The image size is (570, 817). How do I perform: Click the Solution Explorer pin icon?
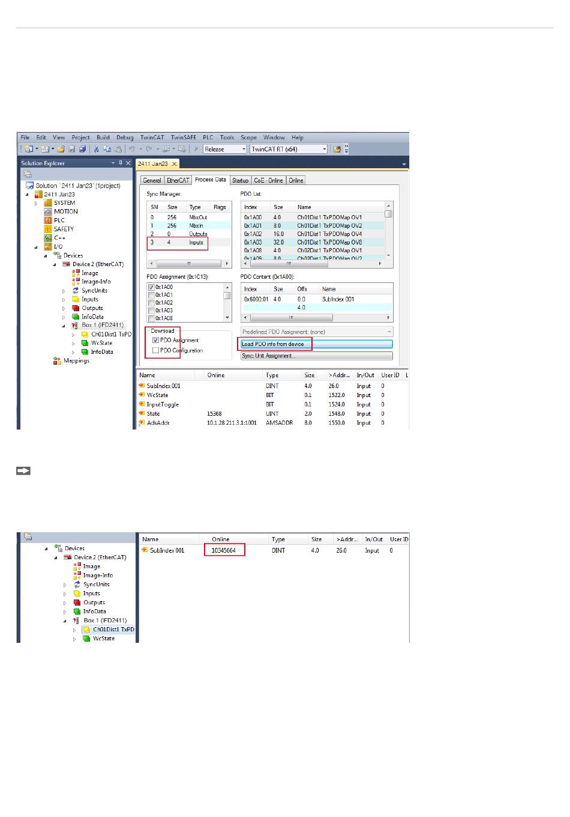click(x=120, y=163)
